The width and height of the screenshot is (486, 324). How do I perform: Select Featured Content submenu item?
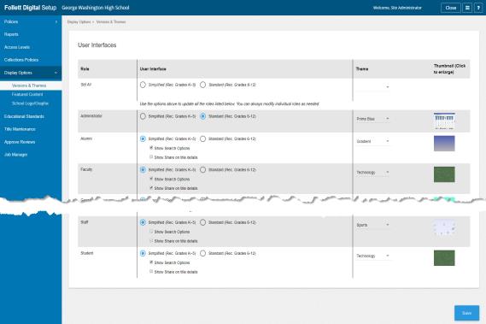pos(27,94)
